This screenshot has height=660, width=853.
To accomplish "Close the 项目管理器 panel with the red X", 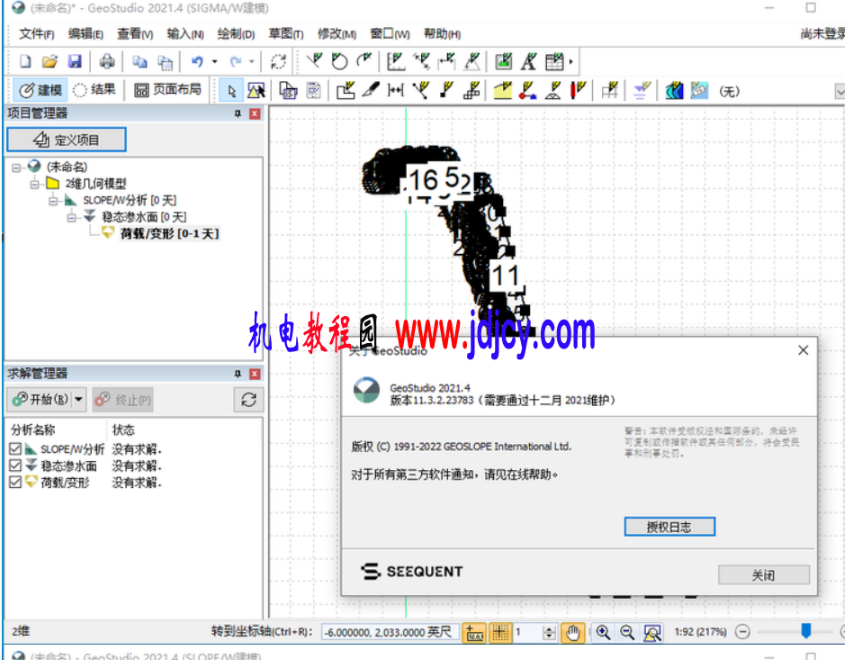I will 255,113.
